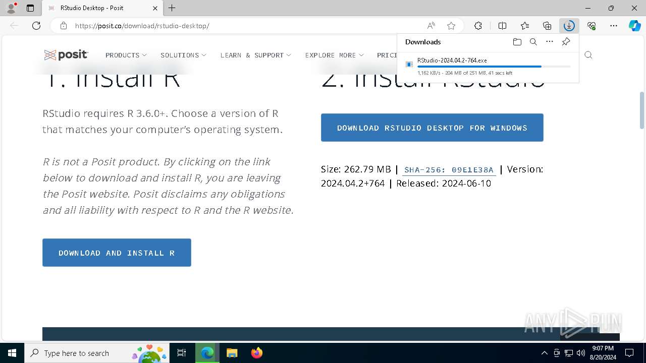
Task: Open a new browser tab
Action: 172,8
